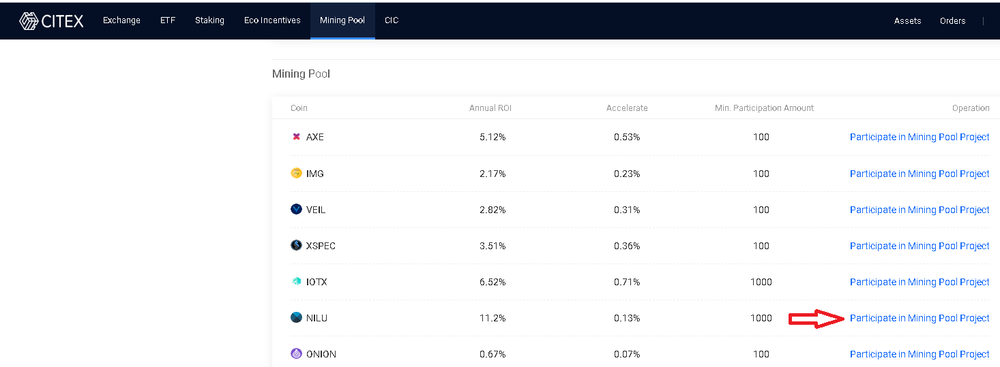This screenshot has width=1000, height=367.
Task: Click the VEIL coin icon
Action: coord(296,209)
